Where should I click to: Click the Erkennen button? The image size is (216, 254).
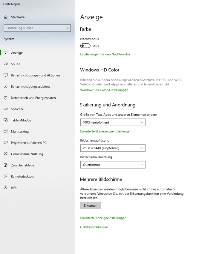pyautogui.click(x=91, y=205)
